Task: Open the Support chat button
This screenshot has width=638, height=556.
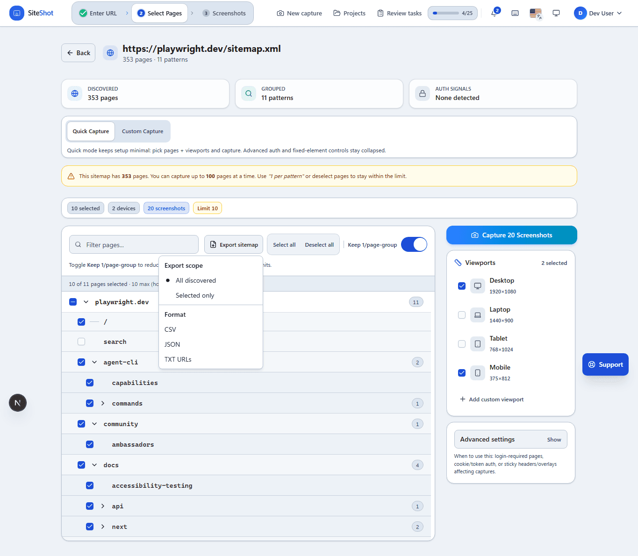Action: [x=605, y=364]
